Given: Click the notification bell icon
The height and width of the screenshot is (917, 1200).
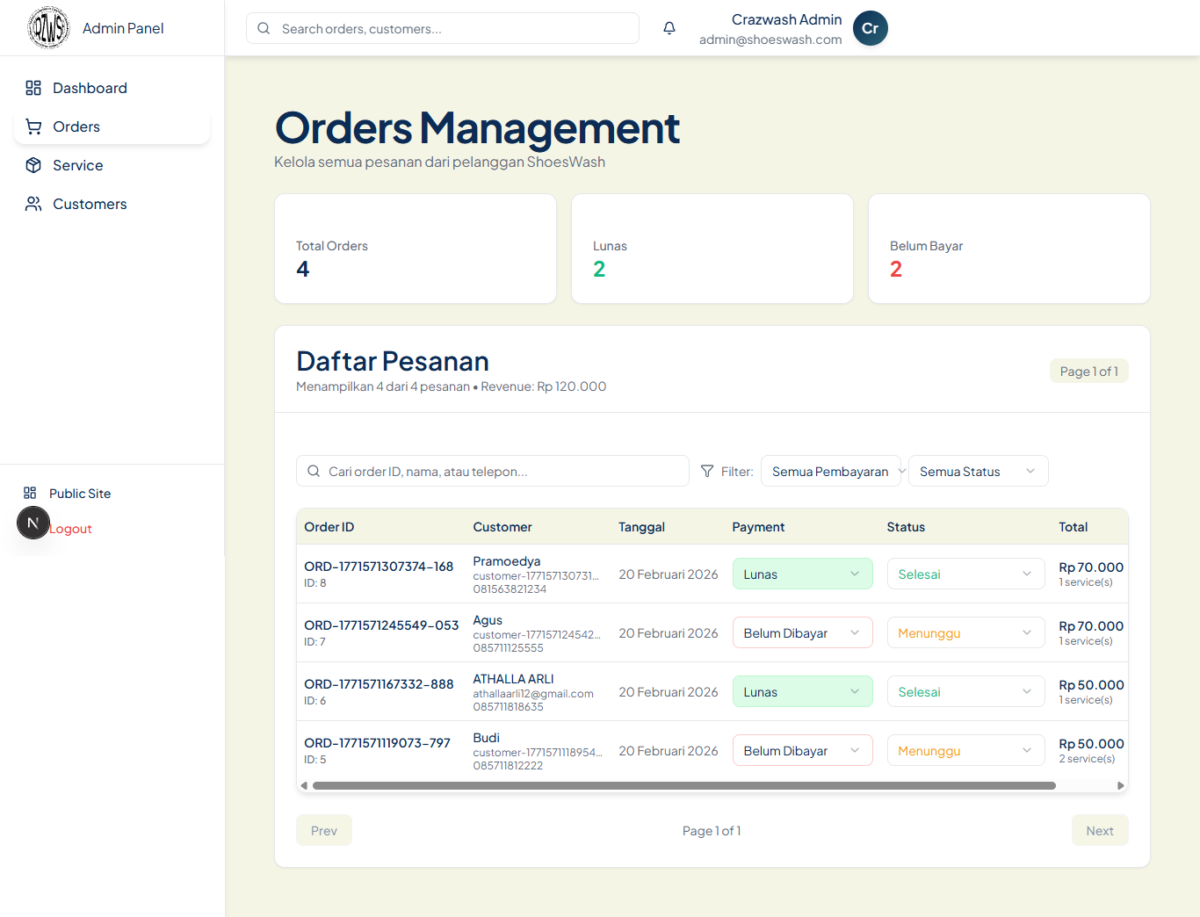Looking at the screenshot, I should pyautogui.click(x=669, y=28).
